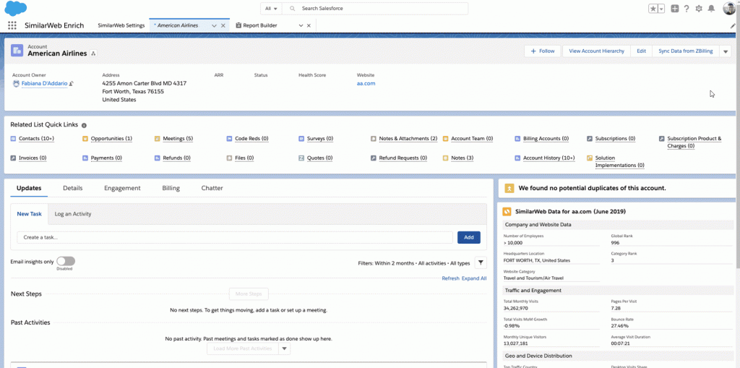
Task: Click the notifications bell icon
Action: [711, 9]
